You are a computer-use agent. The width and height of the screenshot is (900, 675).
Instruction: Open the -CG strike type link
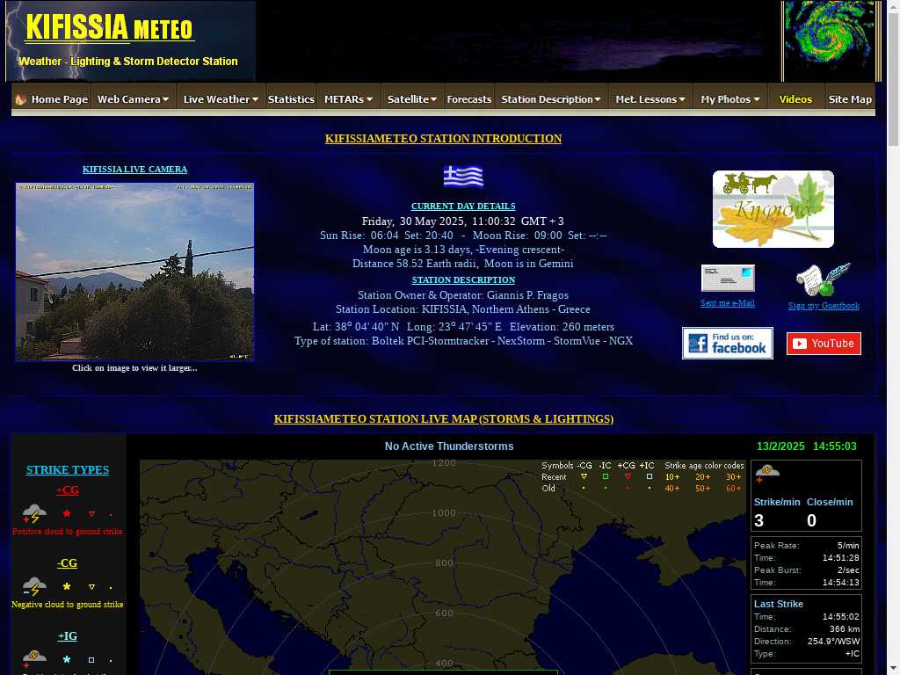[67, 563]
